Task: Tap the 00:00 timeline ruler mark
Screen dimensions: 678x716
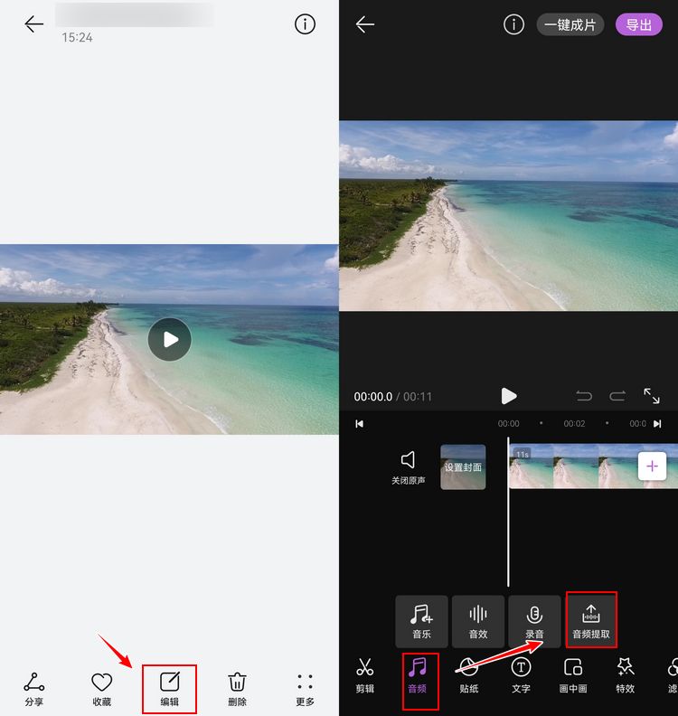Action: pos(509,424)
